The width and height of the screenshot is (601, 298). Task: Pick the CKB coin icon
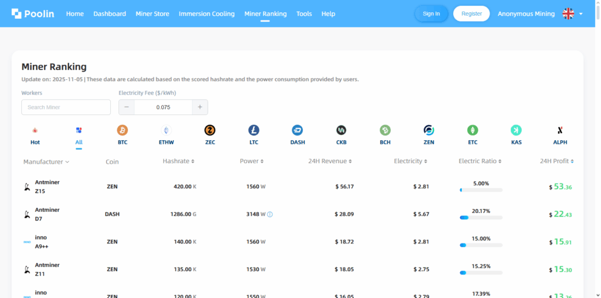(341, 130)
